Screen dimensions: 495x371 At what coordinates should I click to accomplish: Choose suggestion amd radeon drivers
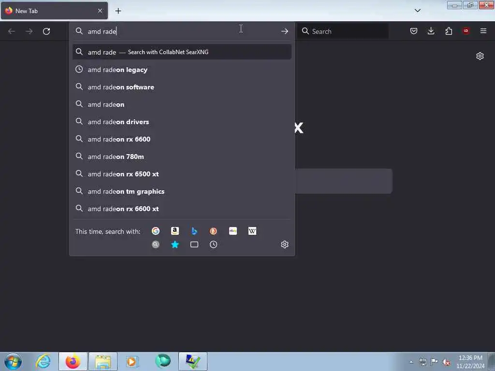[x=182, y=121]
